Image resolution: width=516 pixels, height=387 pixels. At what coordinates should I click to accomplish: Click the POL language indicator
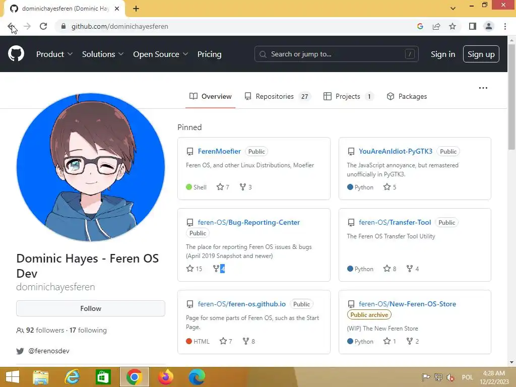[467, 377]
